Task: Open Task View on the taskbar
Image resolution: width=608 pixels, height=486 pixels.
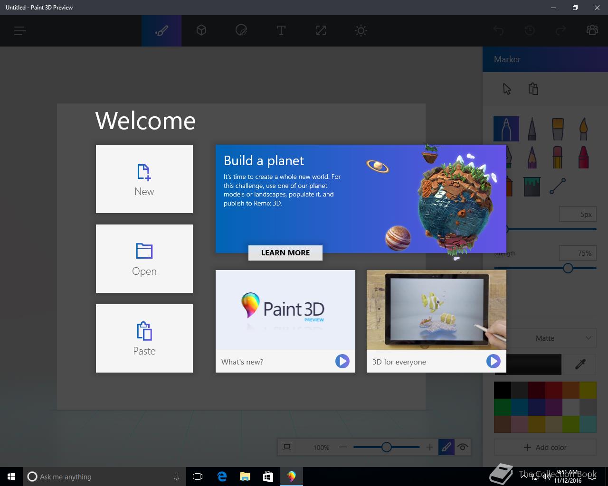Action: click(x=198, y=477)
